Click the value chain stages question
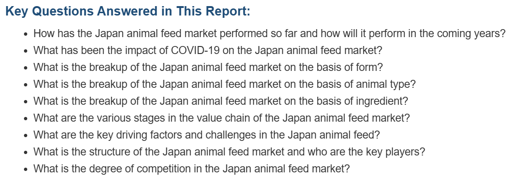513x178 pixels. [x=221, y=118]
